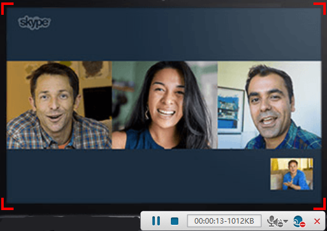Viewport: 327px width, 231px height.
Task: Select the smiling woman's video feed
Action: [x=165, y=105]
